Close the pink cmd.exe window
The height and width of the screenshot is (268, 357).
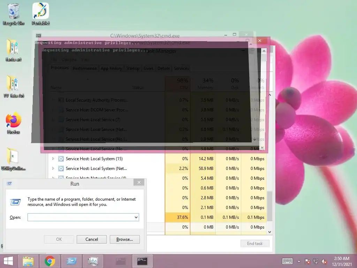260,40
